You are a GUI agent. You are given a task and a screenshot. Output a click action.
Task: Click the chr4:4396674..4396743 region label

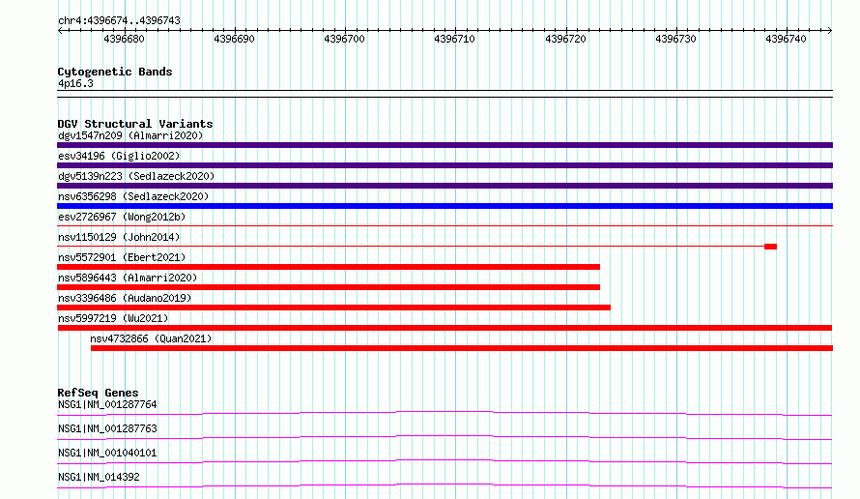119,21
